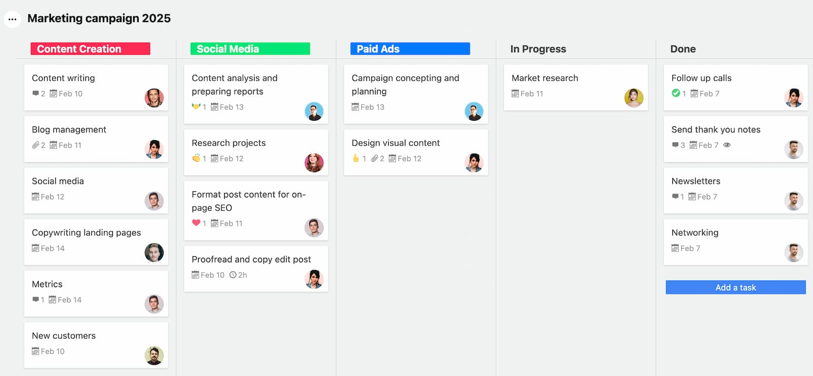Open the Copywriting landing pages task
This screenshot has width=813, height=376.
click(96, 242)
